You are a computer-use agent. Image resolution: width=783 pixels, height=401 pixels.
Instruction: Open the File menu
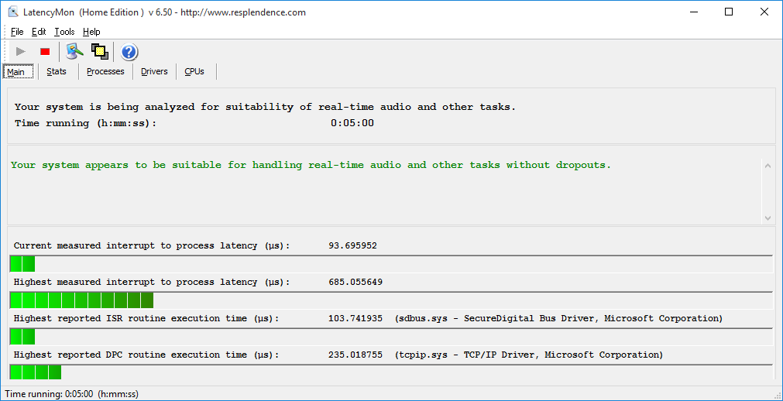(x=17, y=32)
